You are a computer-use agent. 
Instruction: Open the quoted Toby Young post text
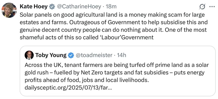click(117, 76)
